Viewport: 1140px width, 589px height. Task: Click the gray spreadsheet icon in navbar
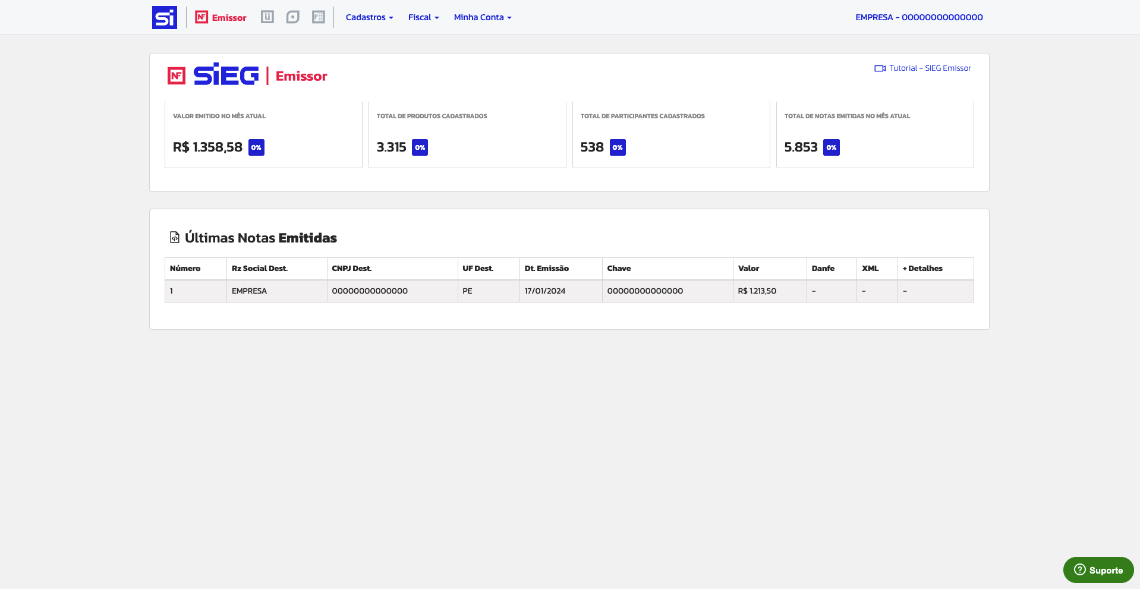click(x=319, y=17)
